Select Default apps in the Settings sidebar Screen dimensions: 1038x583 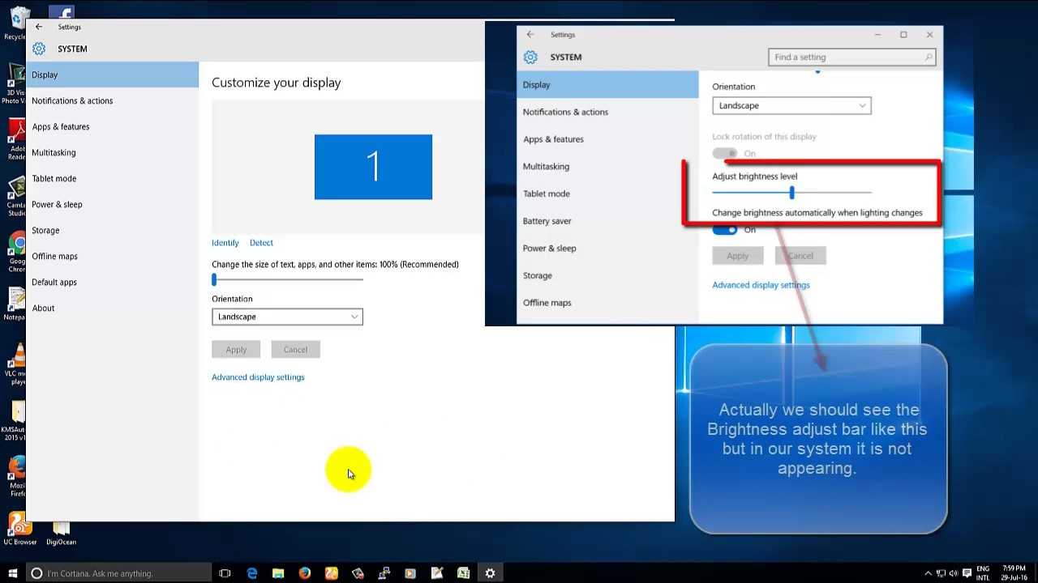pos(54,282)
